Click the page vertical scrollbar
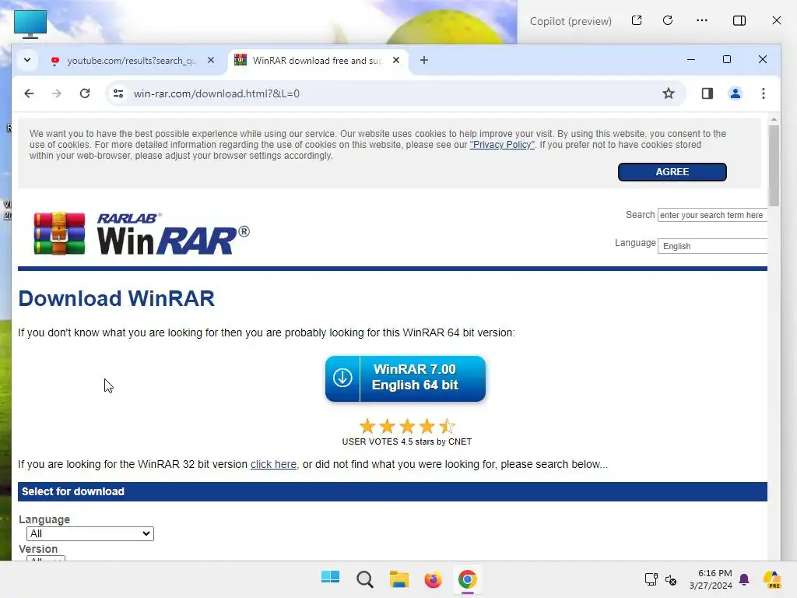This screenshot has height=598, width=797. (x=774, y=165)
